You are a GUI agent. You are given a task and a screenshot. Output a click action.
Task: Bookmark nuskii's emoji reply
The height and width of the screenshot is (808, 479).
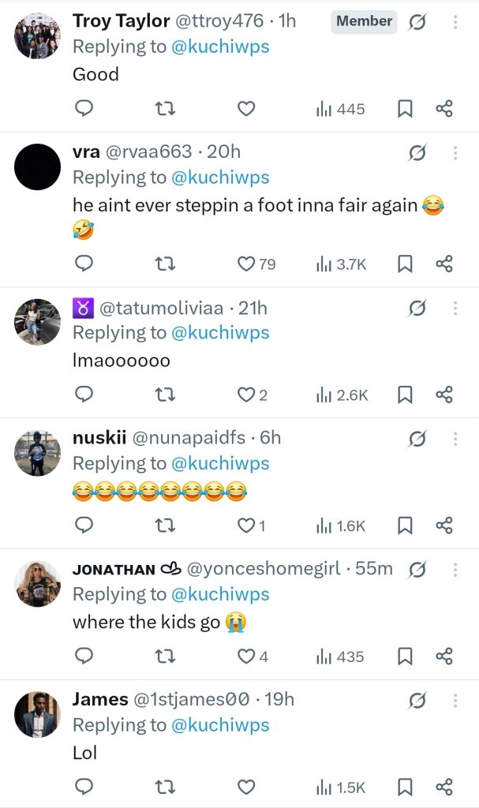405,526
